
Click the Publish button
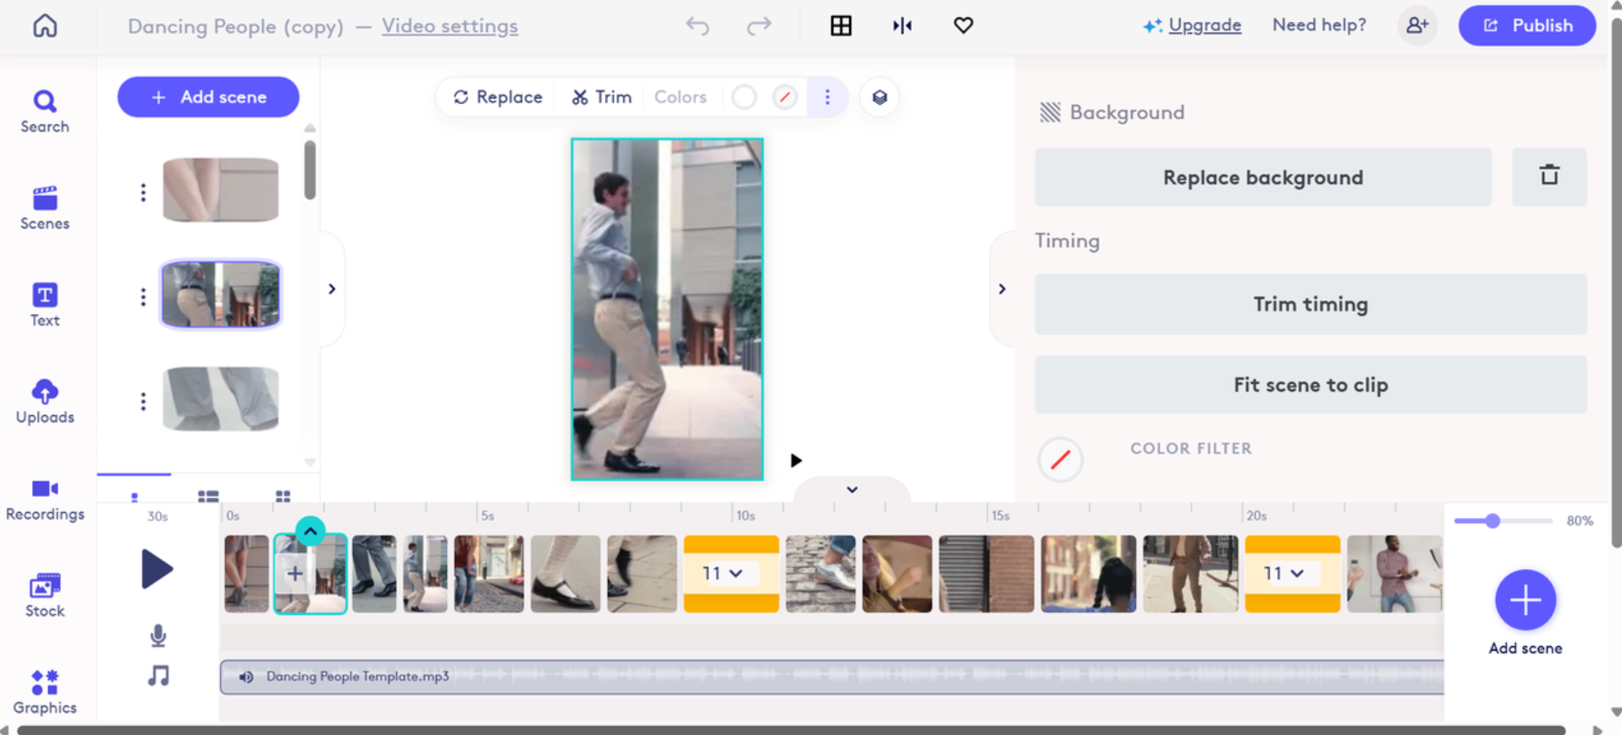1527,25
